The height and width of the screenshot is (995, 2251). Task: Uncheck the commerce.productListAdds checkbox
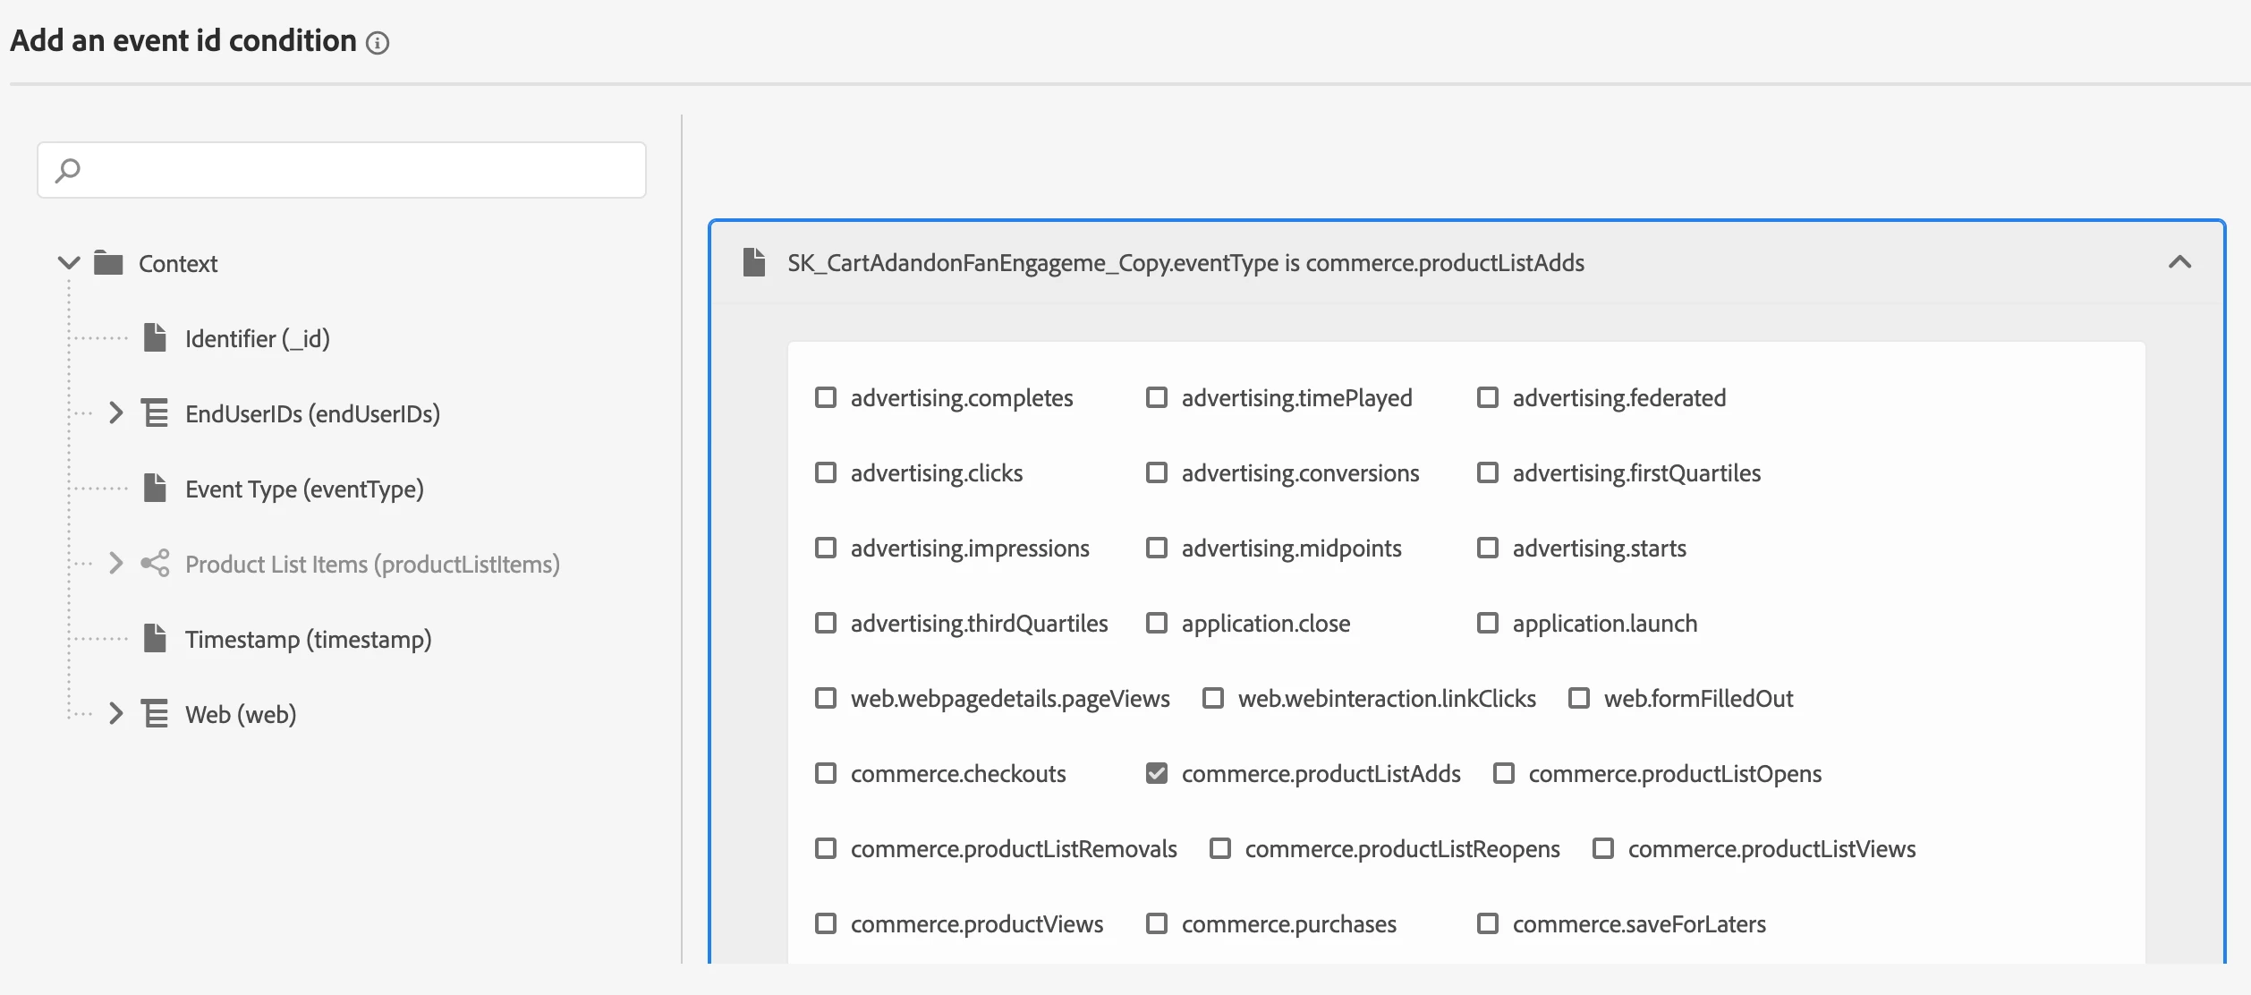[x=1156, y=773]
